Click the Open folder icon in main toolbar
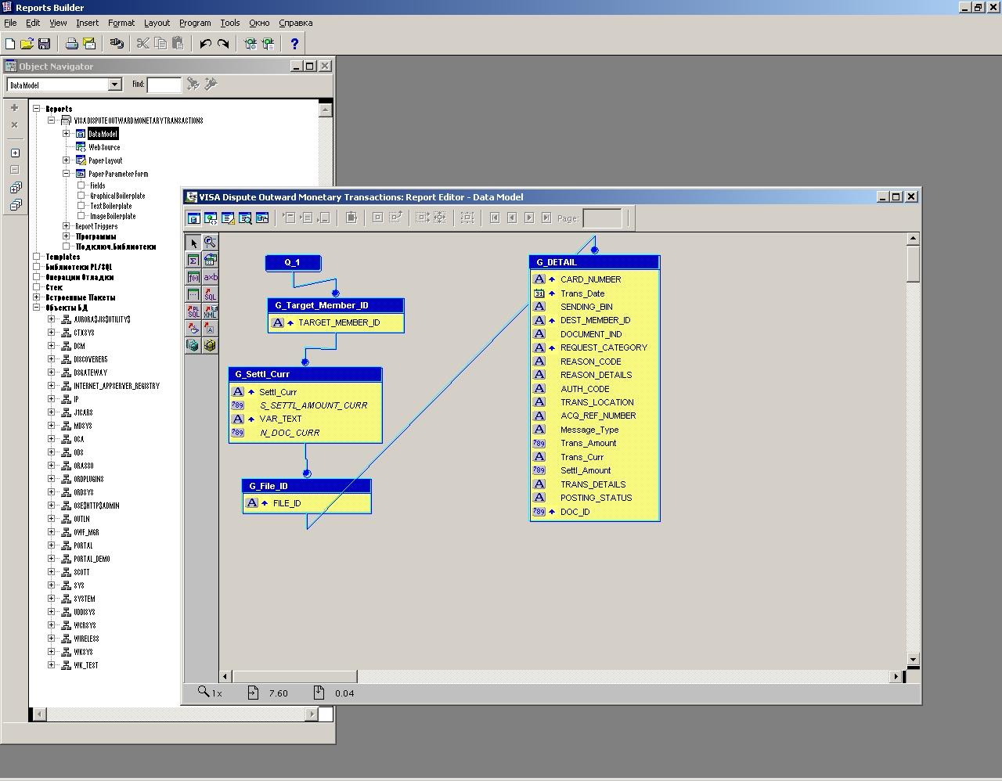This screenshot has height=781, width=1002. 27,44
